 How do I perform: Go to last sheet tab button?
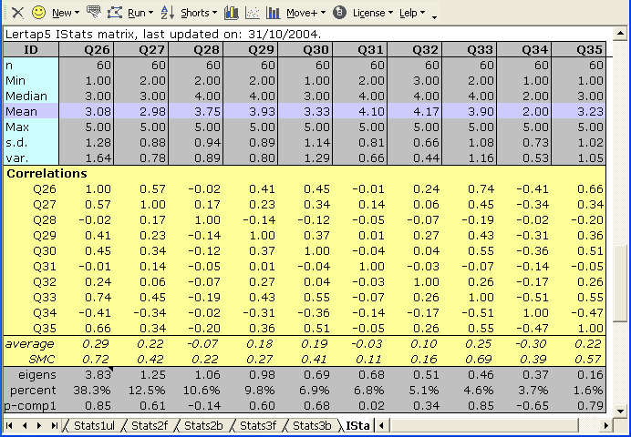coord(55,425)
